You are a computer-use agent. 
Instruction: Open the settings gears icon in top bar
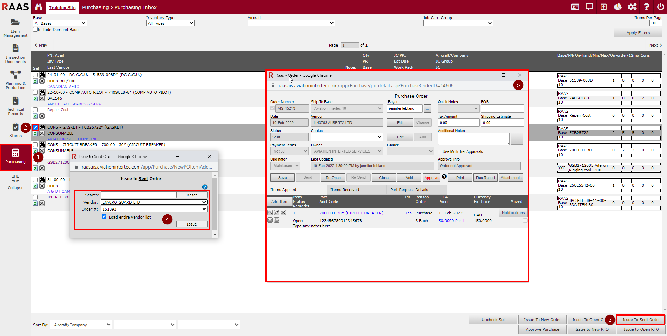(632, 7)
